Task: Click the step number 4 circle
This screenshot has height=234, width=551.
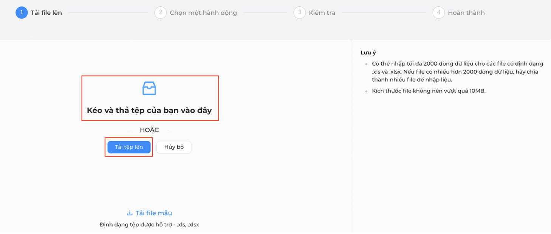Action: (x=439, y=12)
